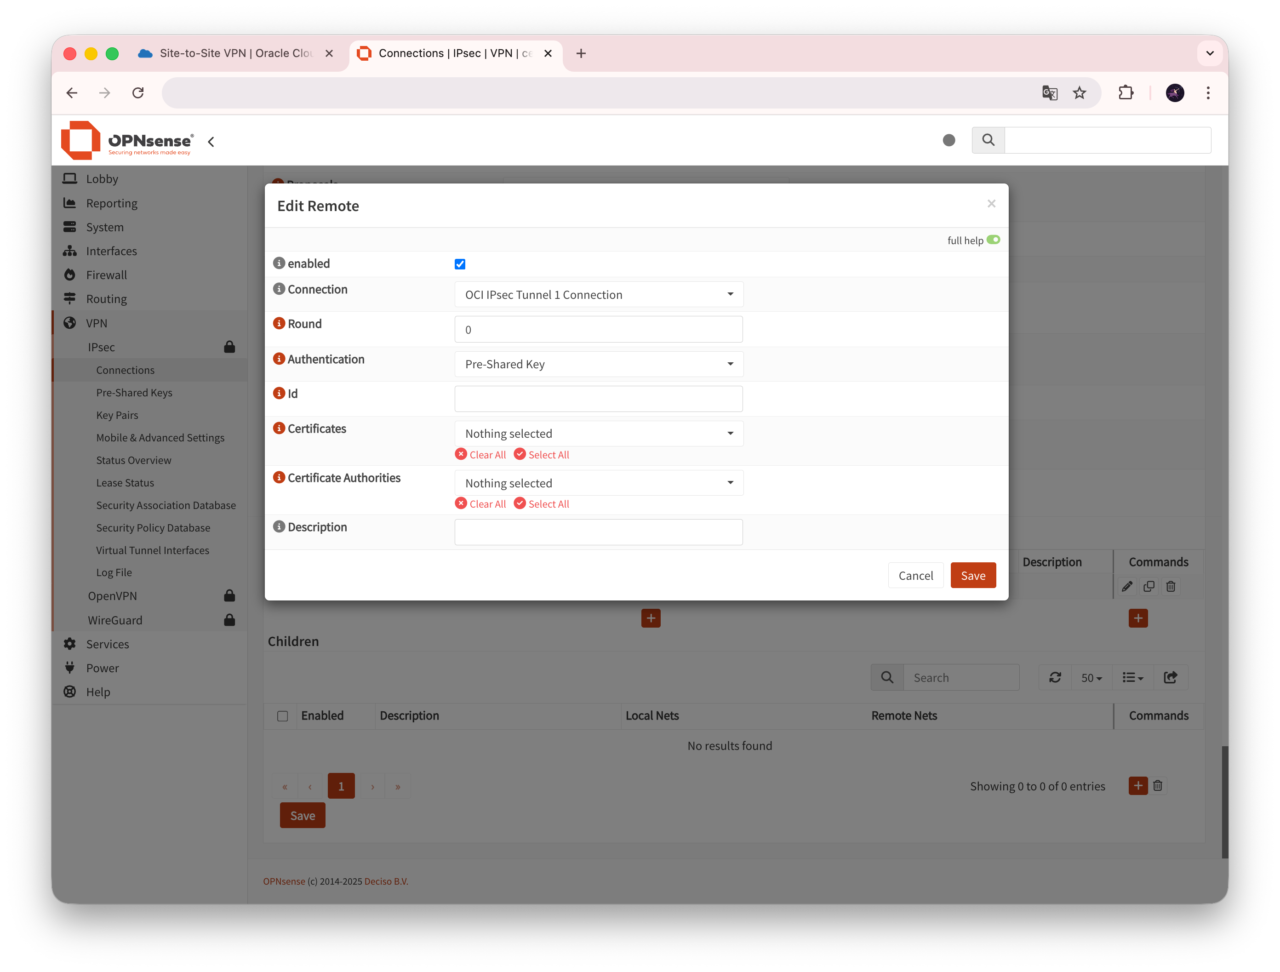Click the bookmark star in the address bar

tap(1079, 92)
